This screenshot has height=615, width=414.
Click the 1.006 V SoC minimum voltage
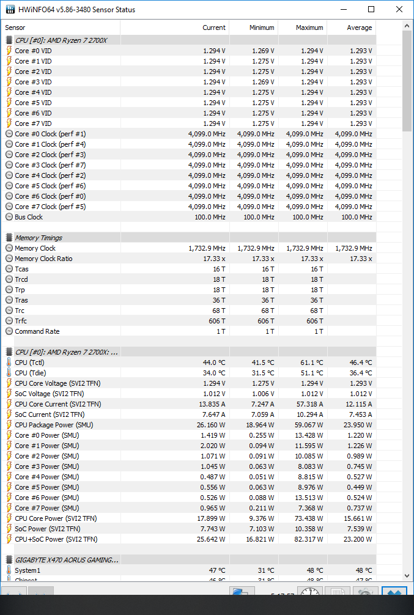click(x=263, y=394)
